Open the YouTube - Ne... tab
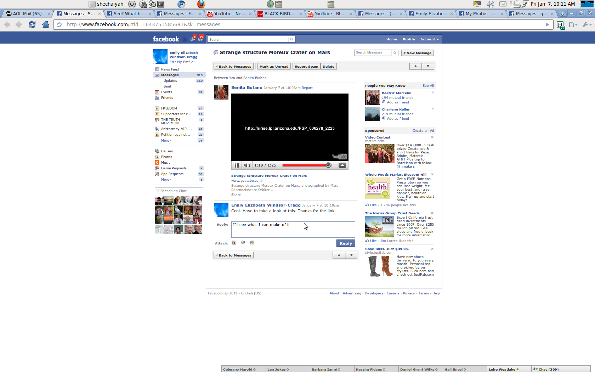 [229, 14]
